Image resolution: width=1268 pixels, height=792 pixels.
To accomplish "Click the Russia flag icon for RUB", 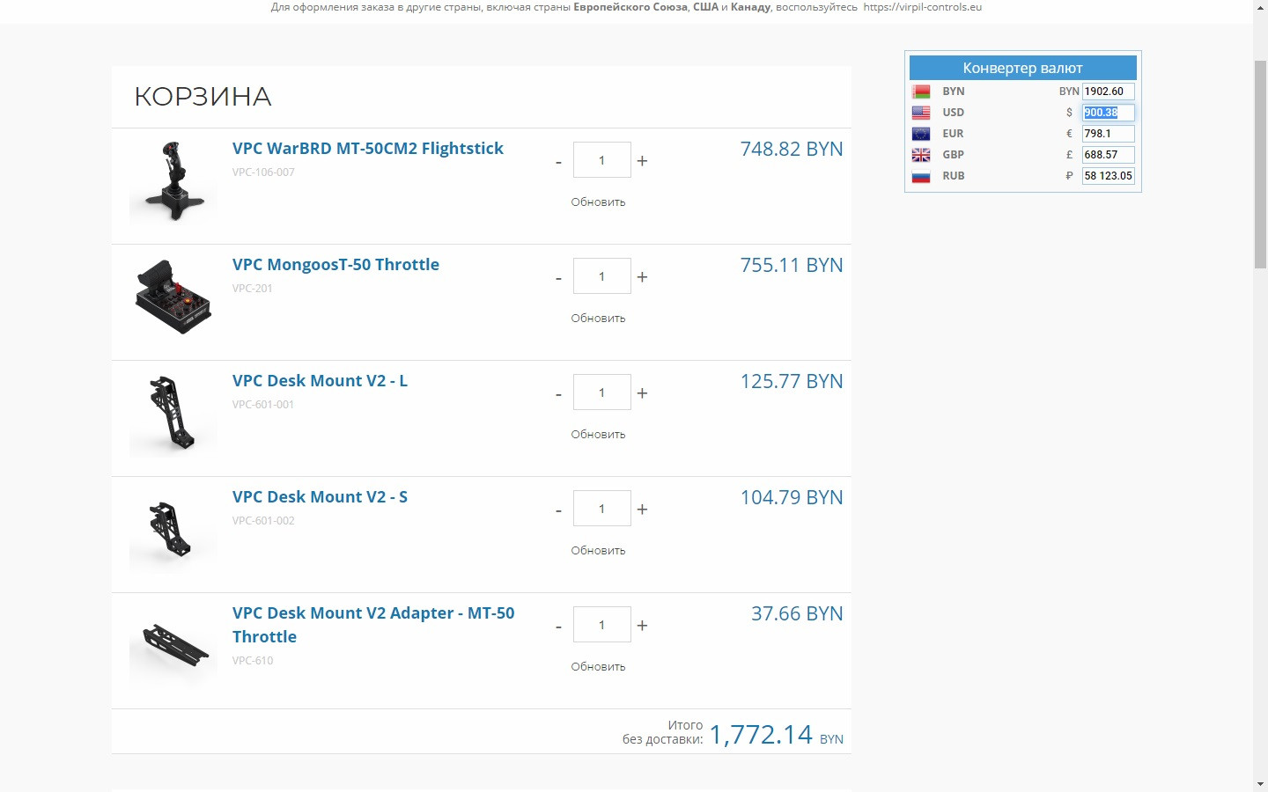I will (921, 176).
